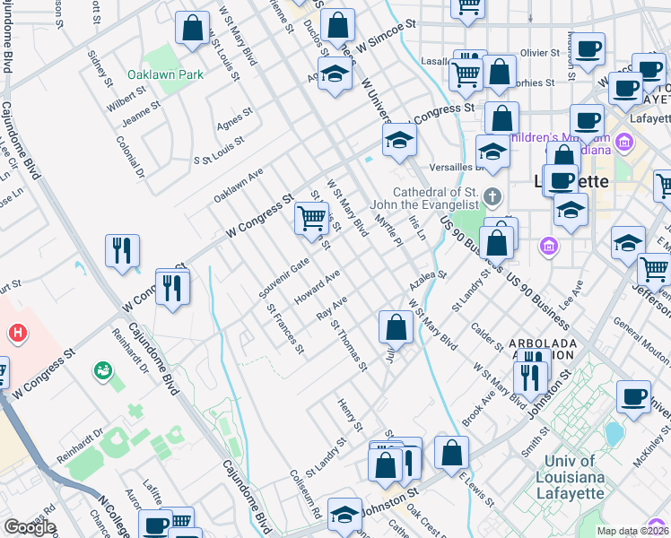
Task: Select the graduation cap pin below Duclos St
Action: click(335, 74)
